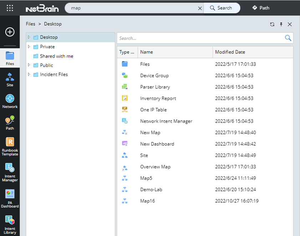Select the 'Network Intent Manager' name
The height and width of the screenshot is (236, 300).
[166, 121]
